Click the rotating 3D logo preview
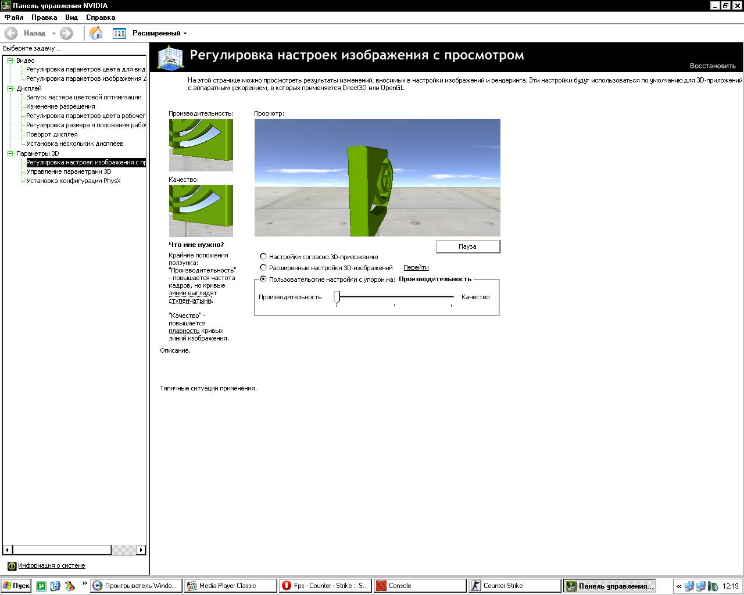Image resolution: width=744 pixels, height=595 pixels. coord(377,178)
